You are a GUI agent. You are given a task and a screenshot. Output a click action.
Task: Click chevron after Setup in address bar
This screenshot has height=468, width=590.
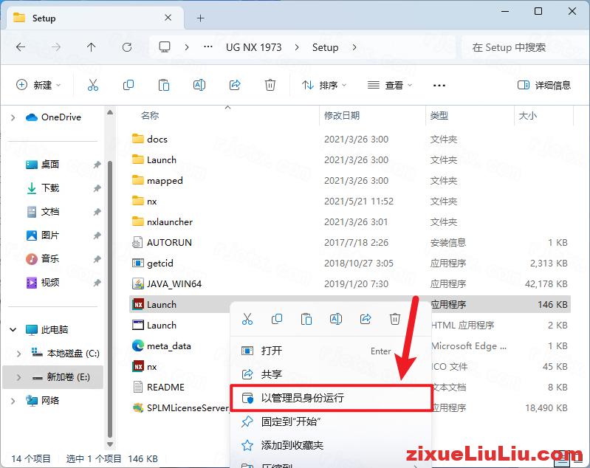pos(354,47)
